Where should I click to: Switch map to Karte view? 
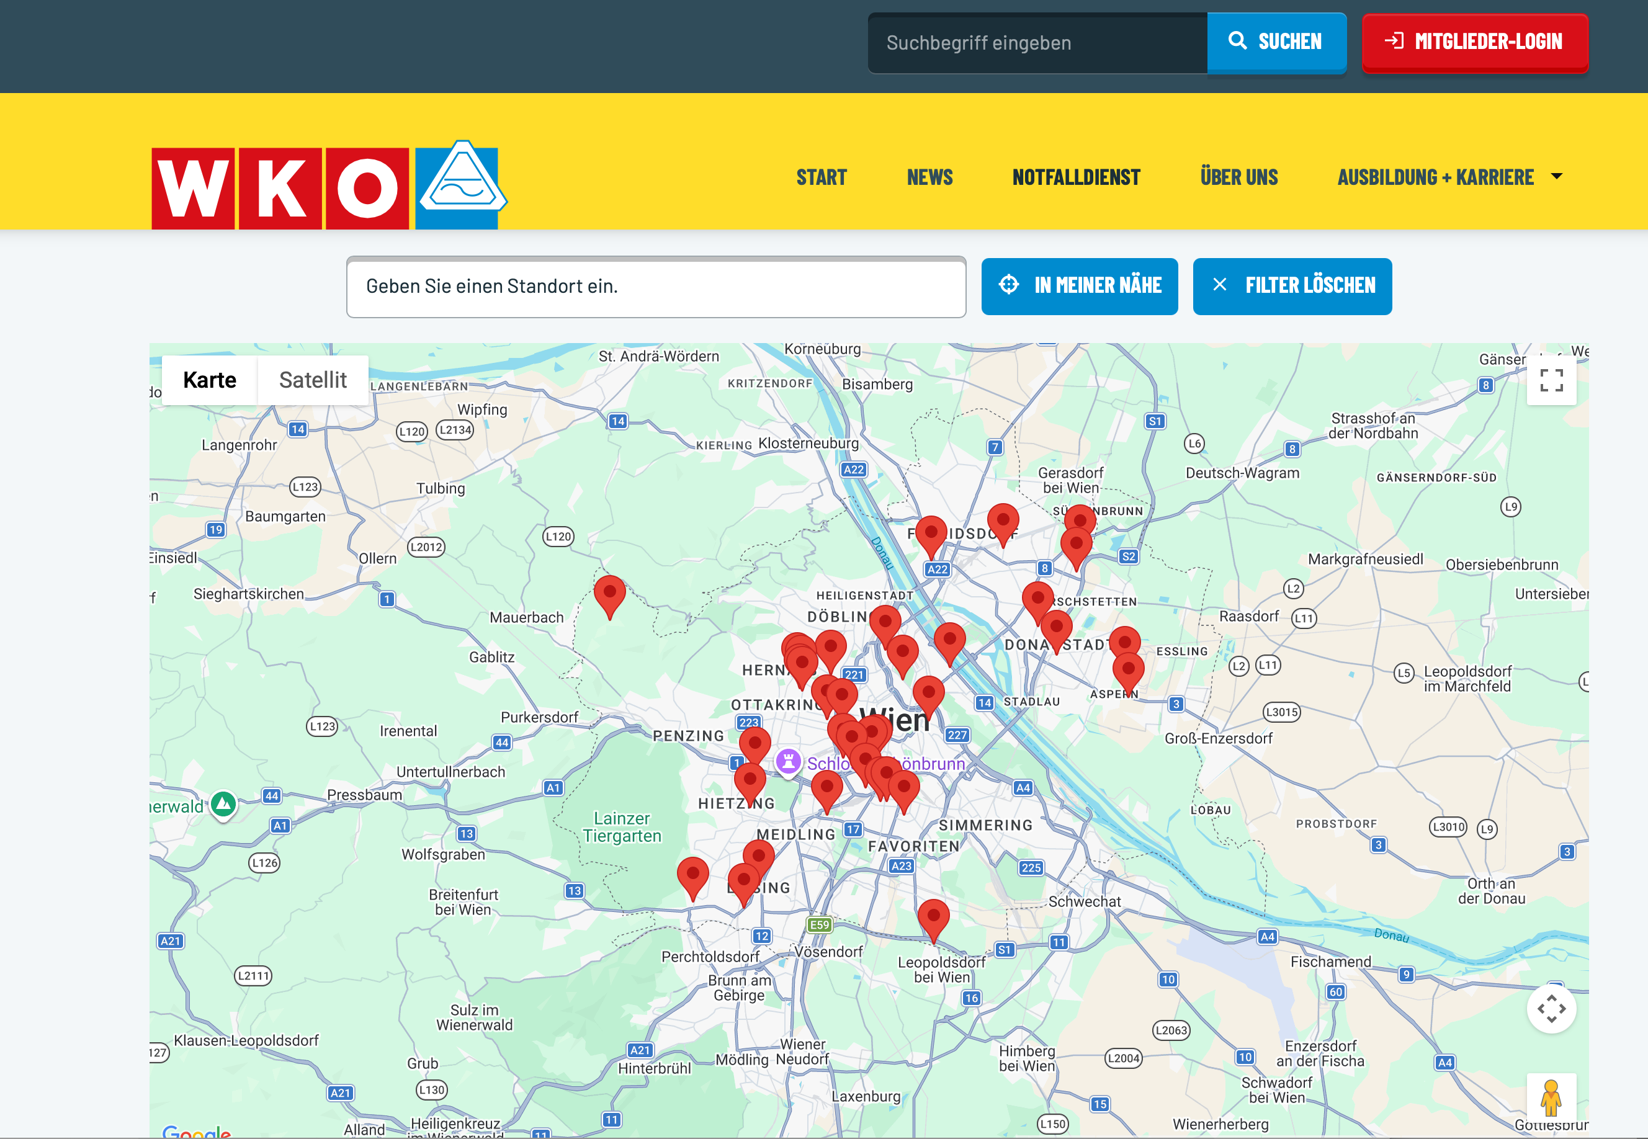pyautogui.click(x=209, y=380)
